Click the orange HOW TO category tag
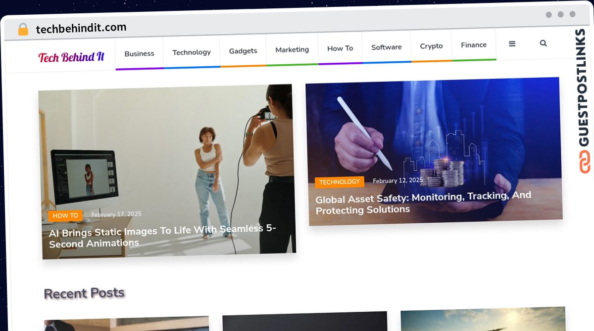This screenshot has height=331, width=594. point(65,216)
